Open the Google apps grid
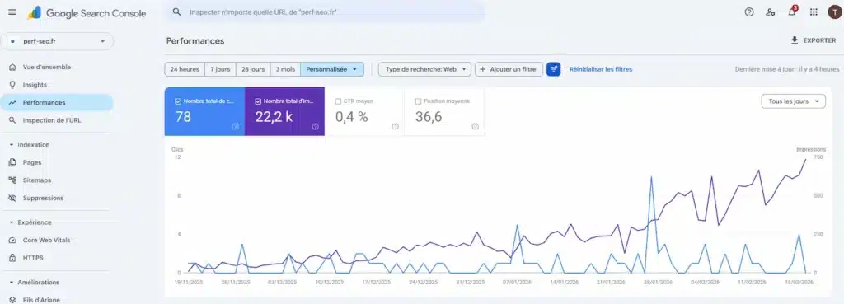Viewport: 844px width, 304px height. pyautogui.click(x=814, y=12)
